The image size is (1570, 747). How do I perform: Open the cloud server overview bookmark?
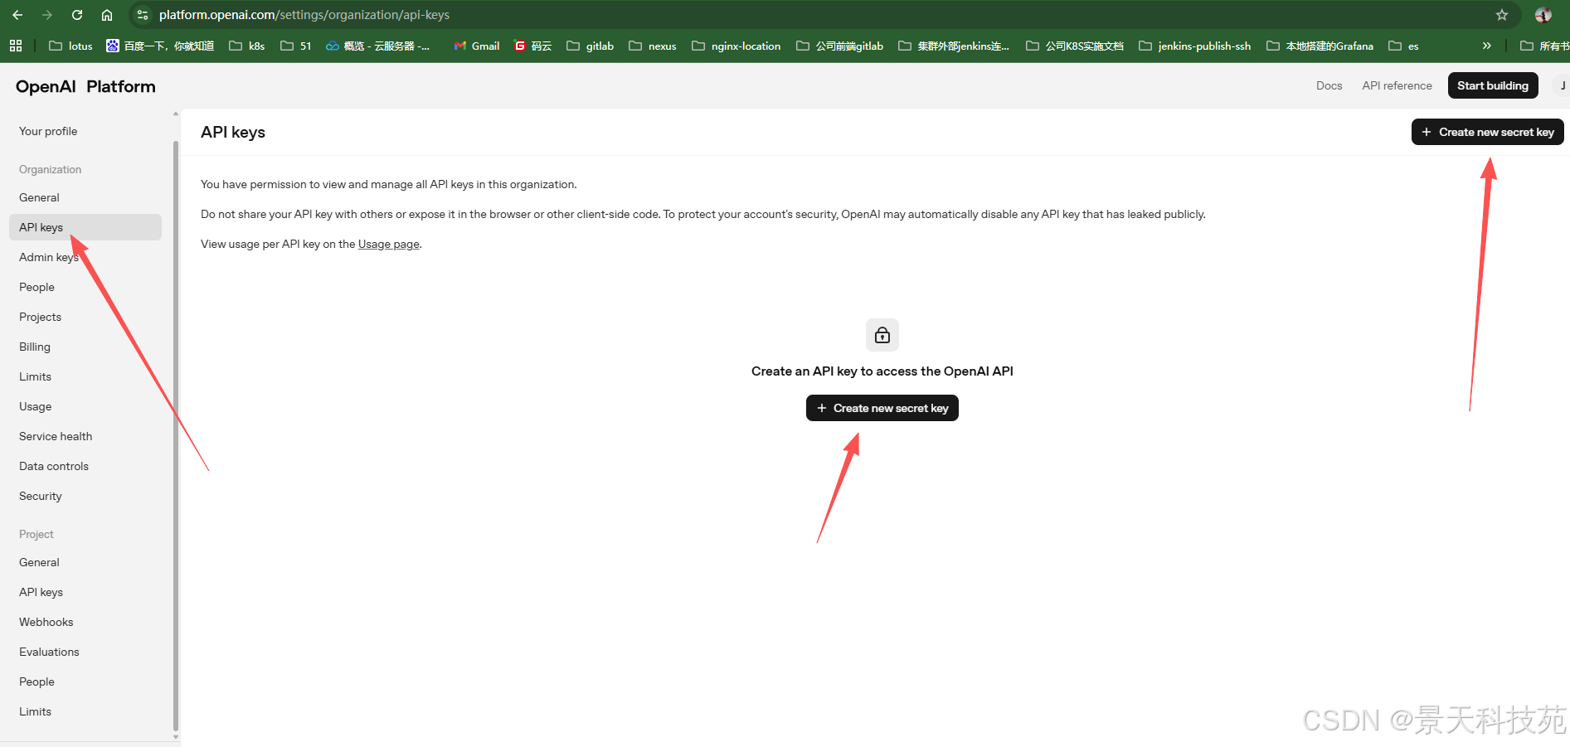click(378, 46)
